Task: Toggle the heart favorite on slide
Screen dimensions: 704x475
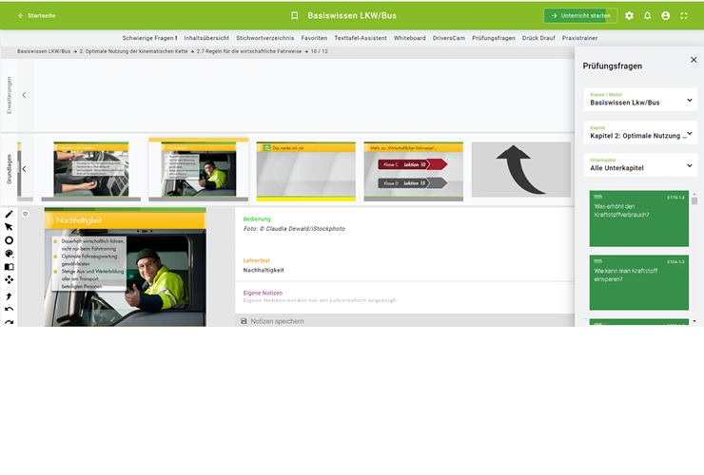Action: 26,214
